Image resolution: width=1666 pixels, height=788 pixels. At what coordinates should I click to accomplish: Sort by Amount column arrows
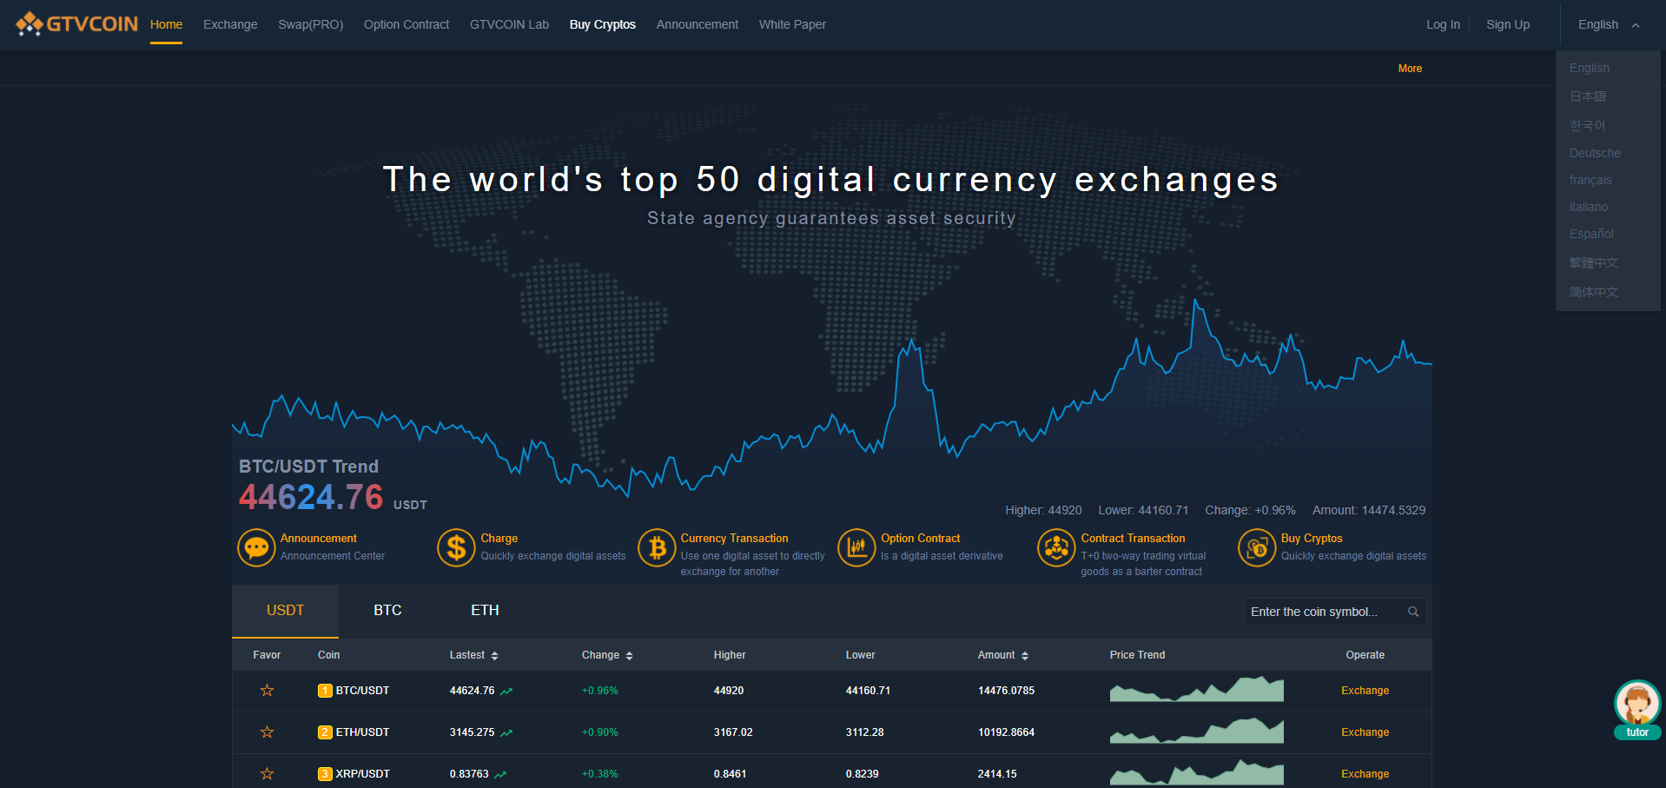[1025, 656]
